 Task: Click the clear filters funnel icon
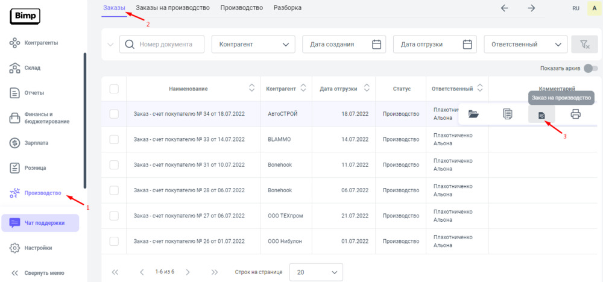pyautogui.click(x=584, y=44)
